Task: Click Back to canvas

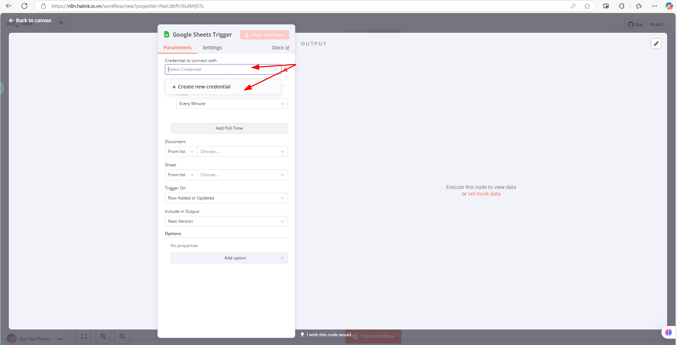Action: [x=30, y=20]
